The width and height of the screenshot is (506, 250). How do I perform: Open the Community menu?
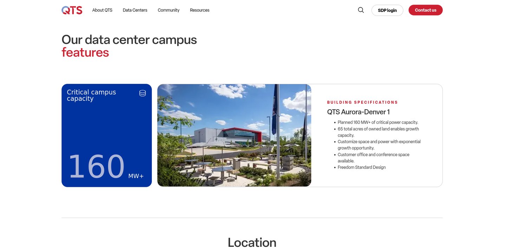tap(169, 10)
